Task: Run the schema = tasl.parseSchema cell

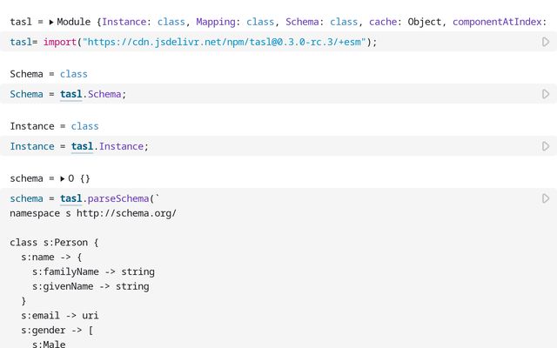Action: [546, 198]
